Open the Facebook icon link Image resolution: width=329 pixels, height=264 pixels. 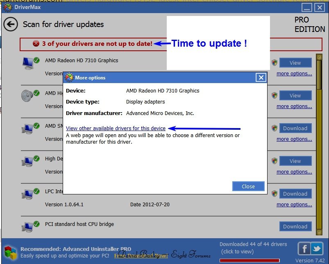pyautogui.click(x=304, y=248)
